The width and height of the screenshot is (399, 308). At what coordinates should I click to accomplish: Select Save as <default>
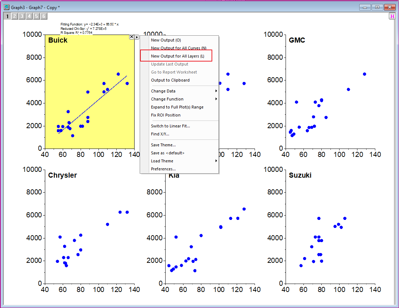[179, 153]
